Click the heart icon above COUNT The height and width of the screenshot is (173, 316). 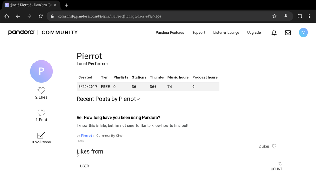281,164
